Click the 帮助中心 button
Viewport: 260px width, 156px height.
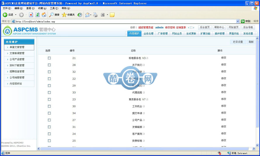click(x=219, y=27)
